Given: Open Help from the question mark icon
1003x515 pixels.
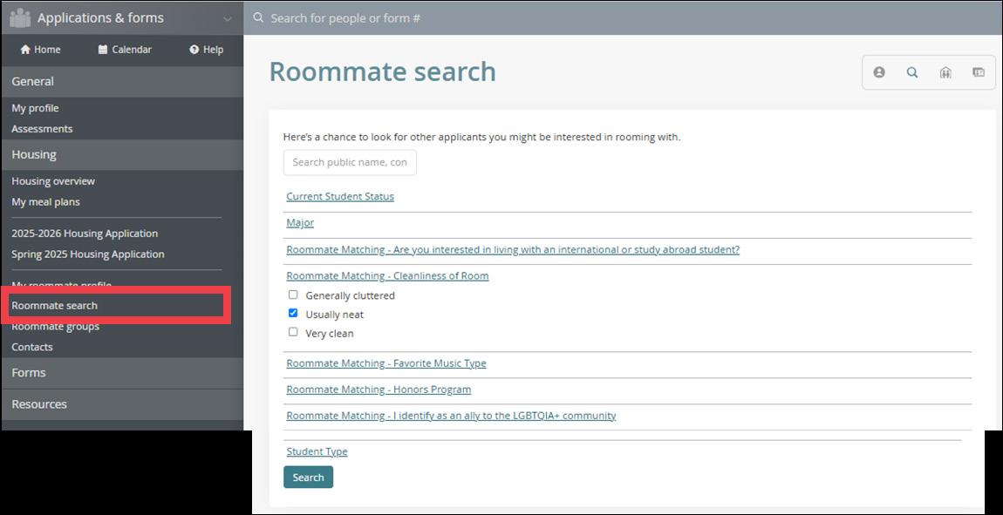Looking at the screenshot, I should click(194, 50).
